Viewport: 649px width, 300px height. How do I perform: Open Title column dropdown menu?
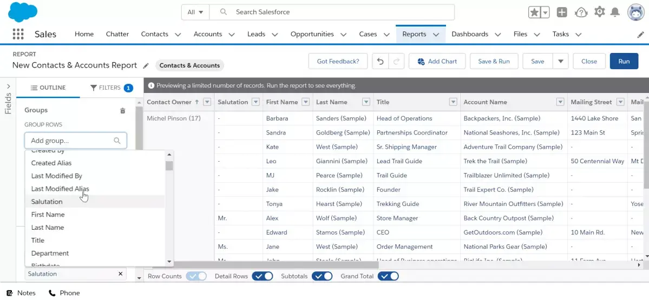(x=453, y=102)
